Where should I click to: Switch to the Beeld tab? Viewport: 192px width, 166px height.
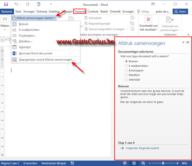click(104, 11)
